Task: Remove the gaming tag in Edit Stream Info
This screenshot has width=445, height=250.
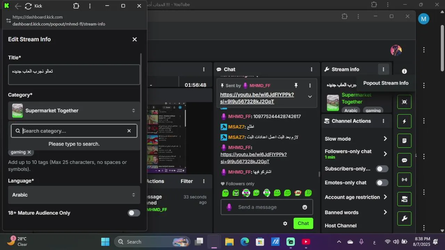Action: [29, 152]
